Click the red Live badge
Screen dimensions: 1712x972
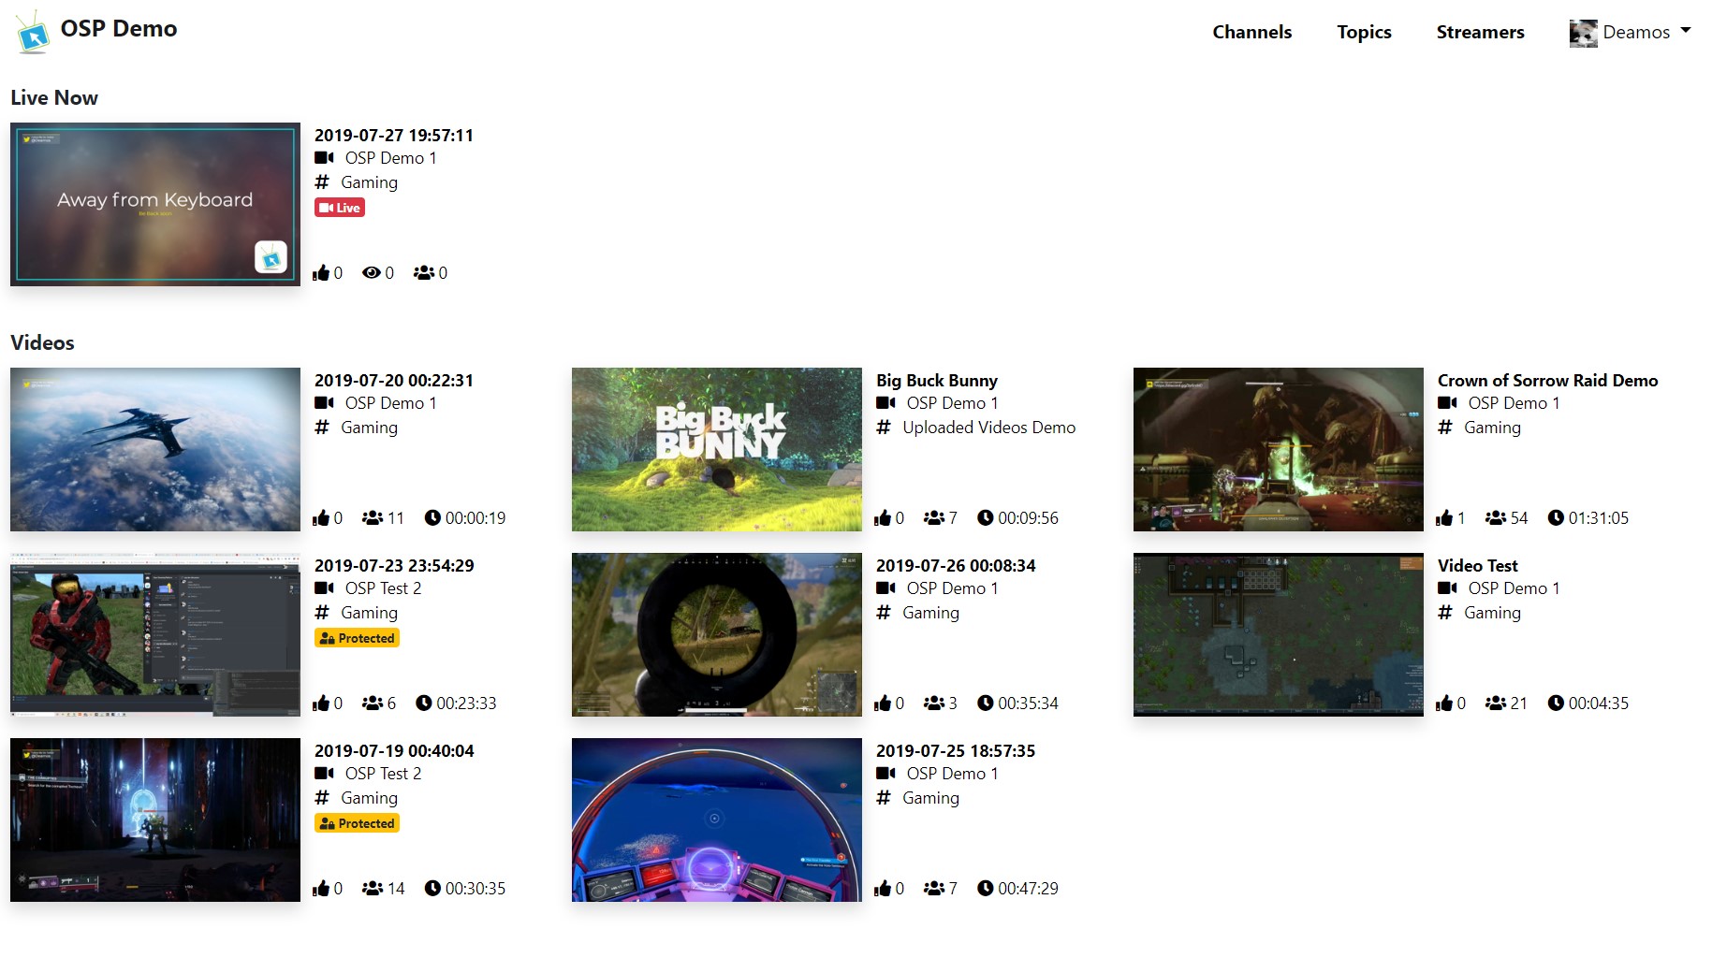pos(339,208)
